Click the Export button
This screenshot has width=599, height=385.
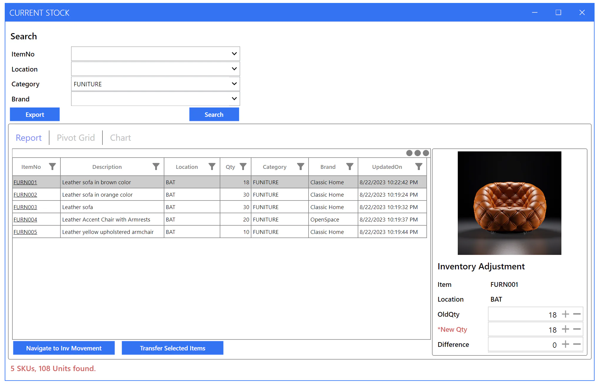(x=35, y=114)
